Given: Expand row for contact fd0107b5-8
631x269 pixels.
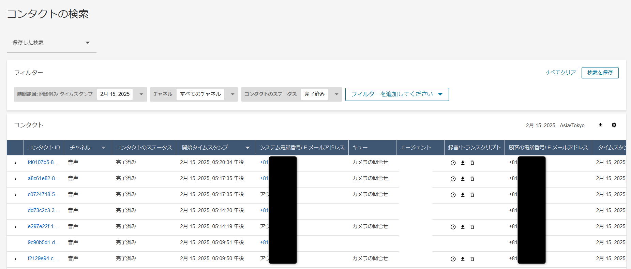Looking at the screenshot, I should (15, 163).
